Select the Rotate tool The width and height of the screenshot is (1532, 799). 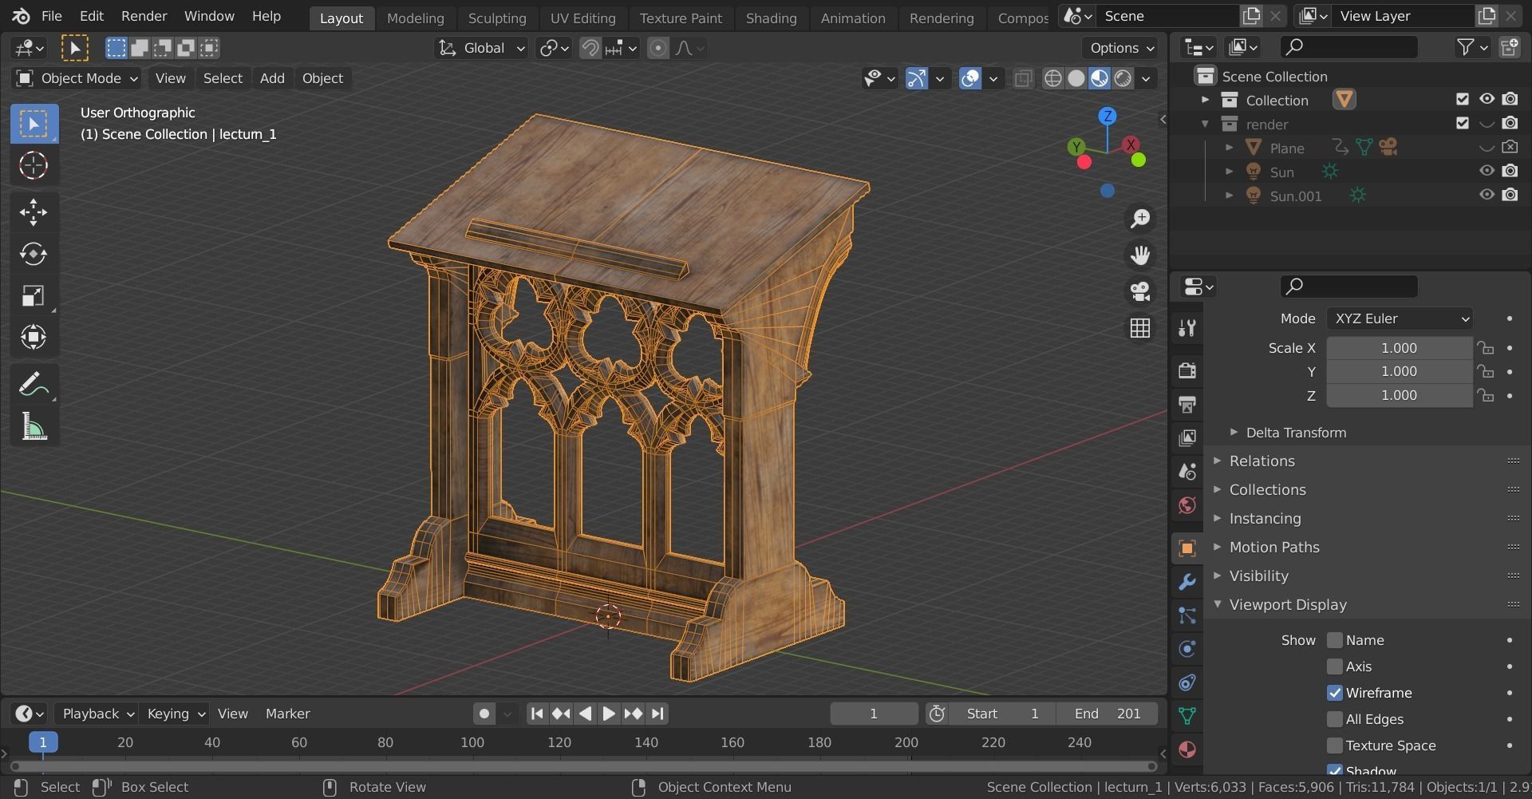tap(34, 254)
